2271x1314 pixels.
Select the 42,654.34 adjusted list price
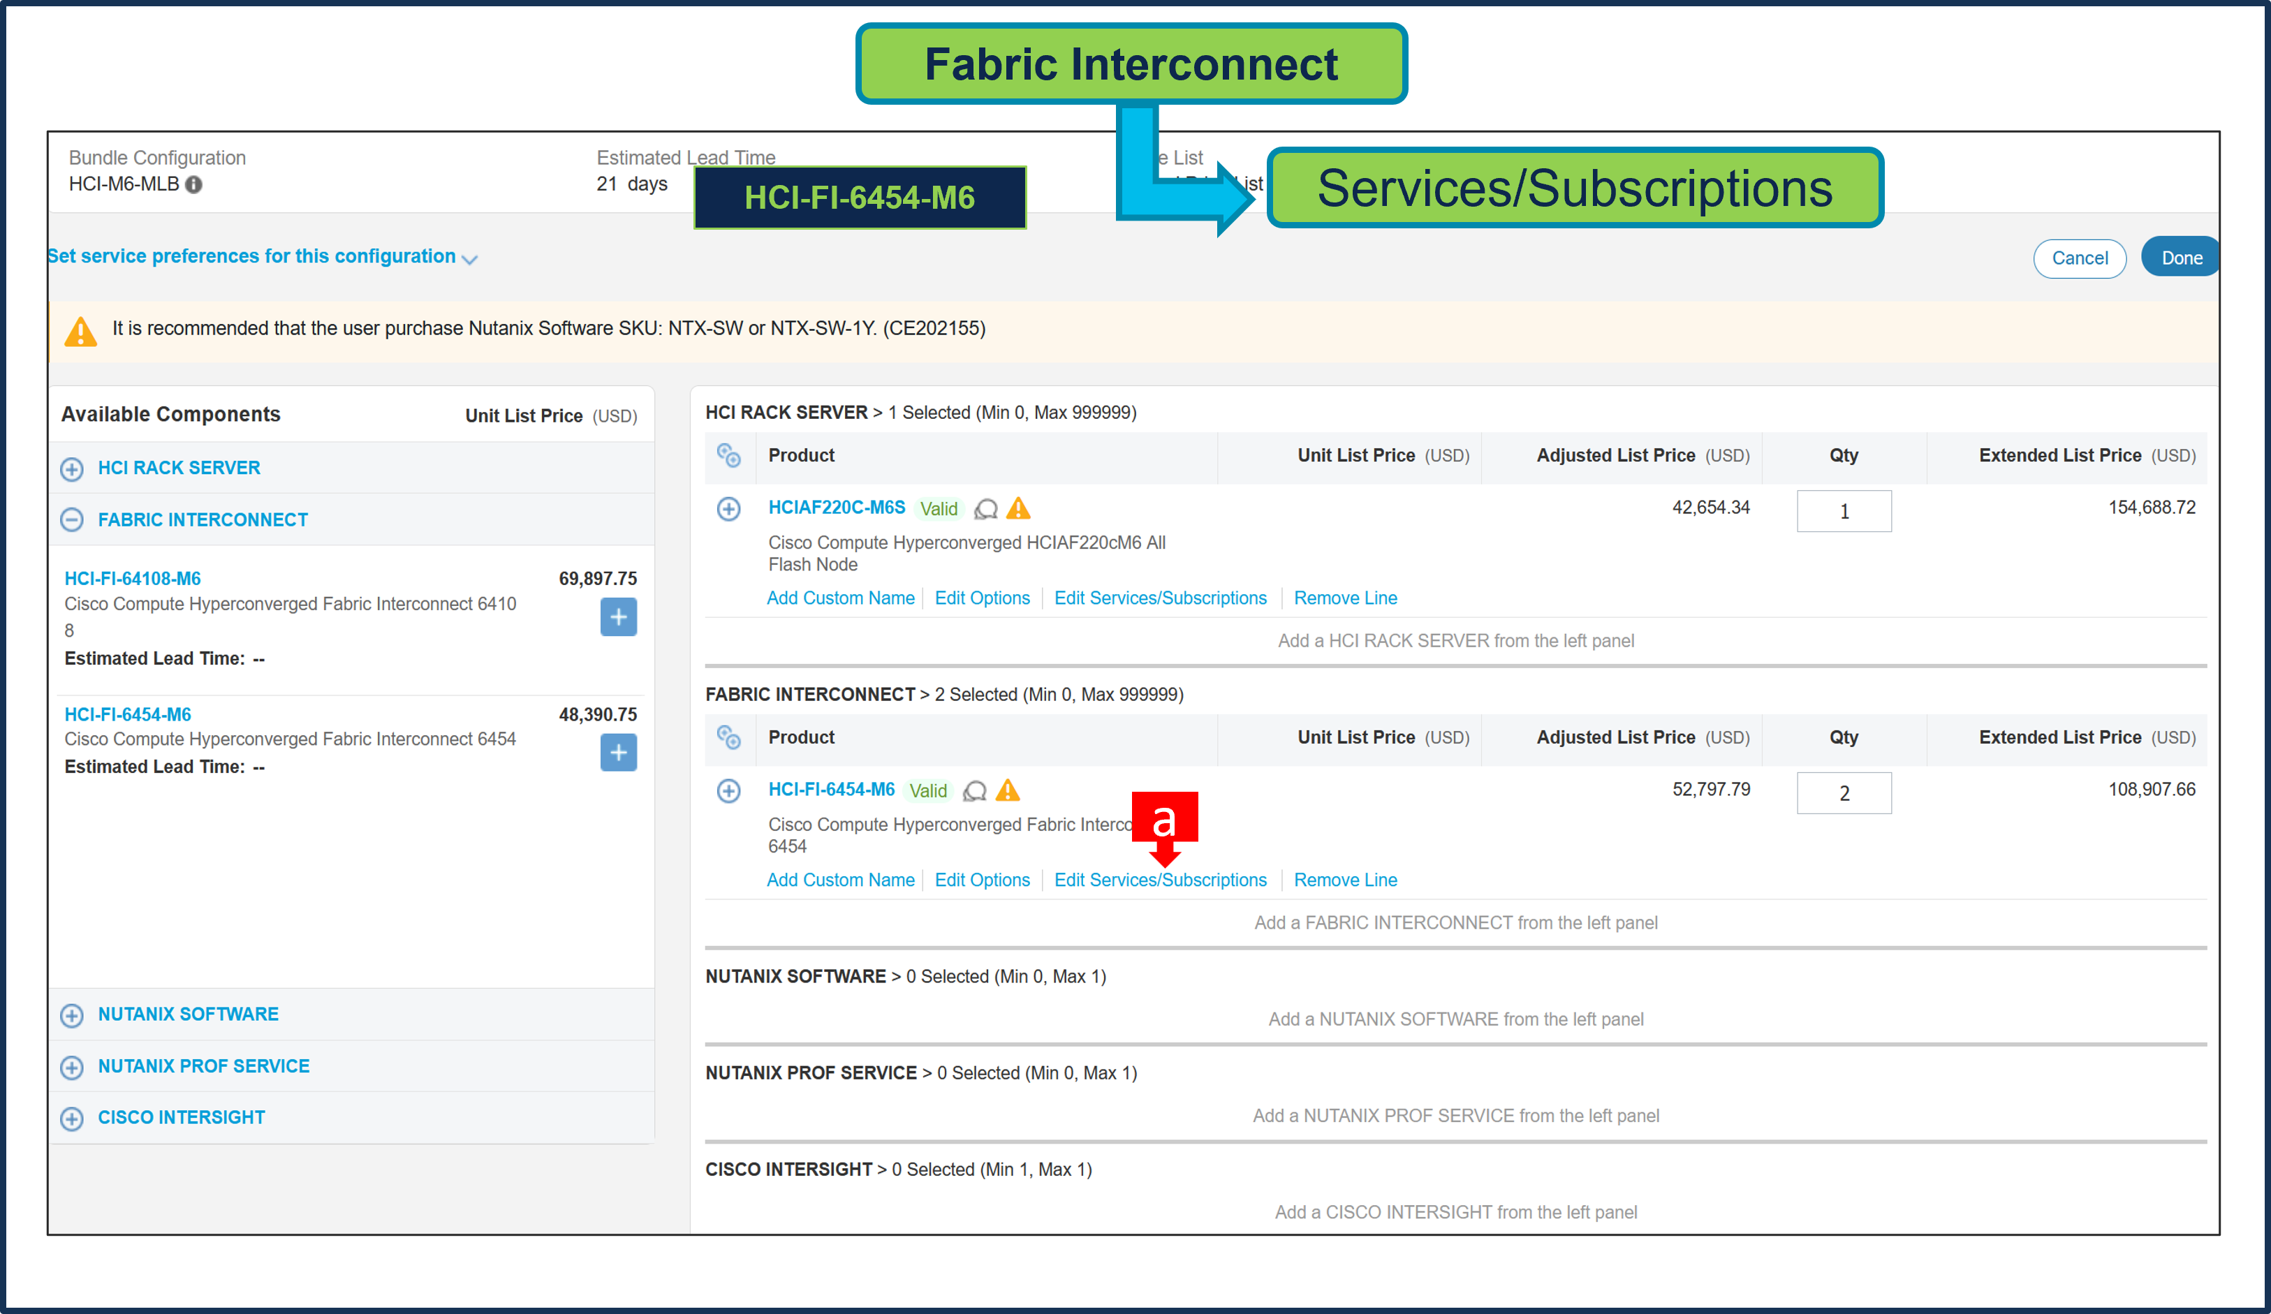[1710, 508]
